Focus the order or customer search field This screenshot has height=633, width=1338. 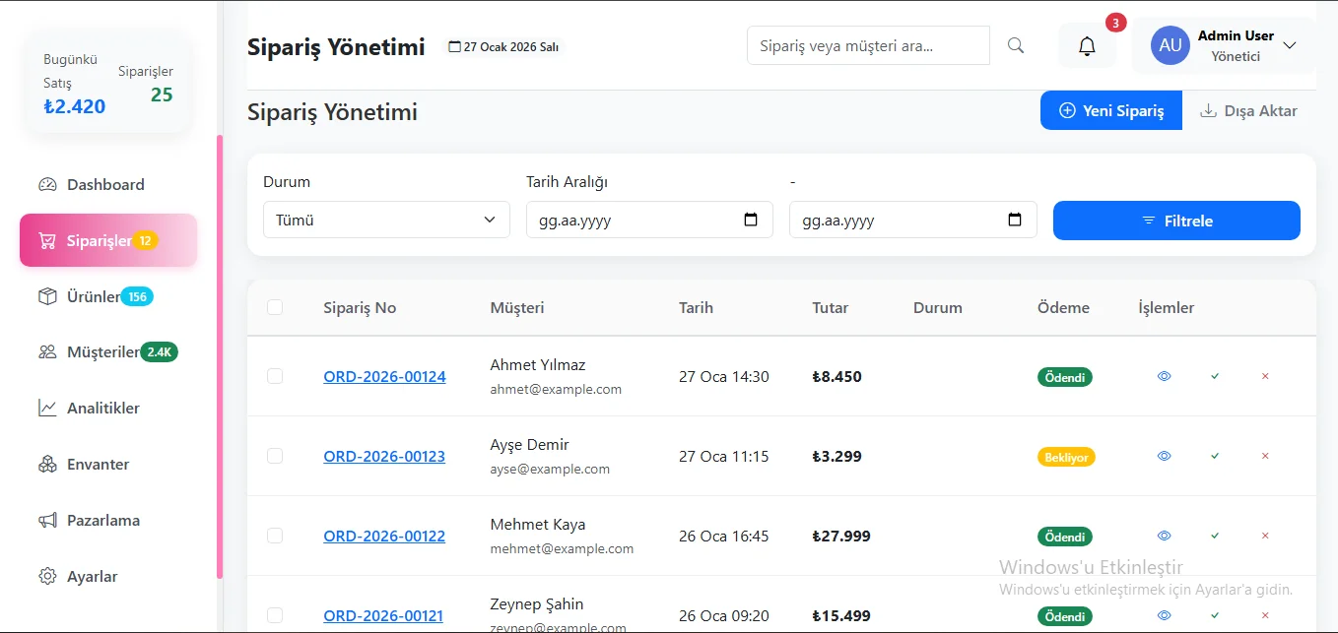tap(867, 45)
